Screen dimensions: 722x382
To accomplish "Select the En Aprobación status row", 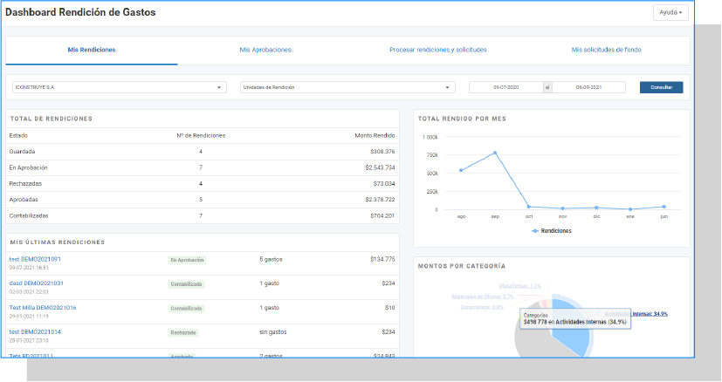I will [x=203, y=167].
